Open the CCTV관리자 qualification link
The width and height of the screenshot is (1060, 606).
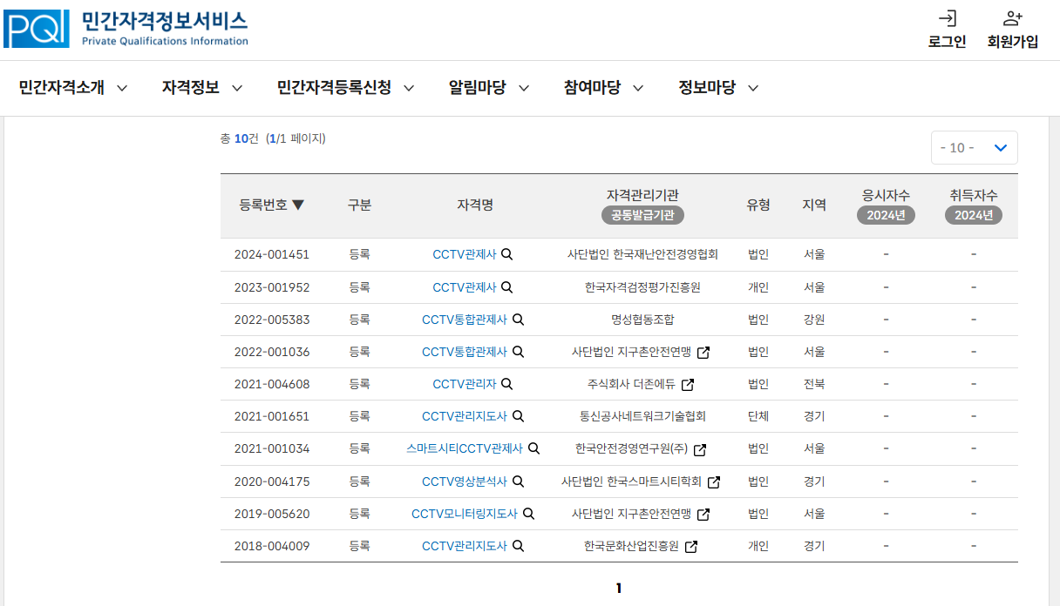[464, 384]
